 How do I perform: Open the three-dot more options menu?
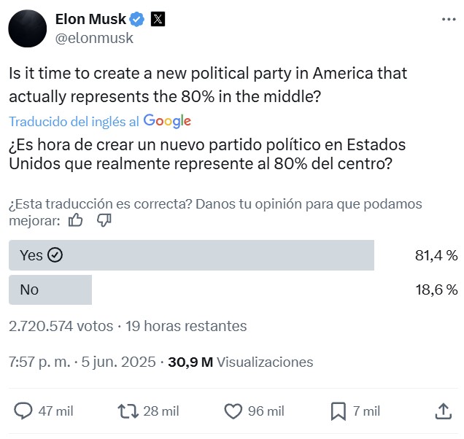449,20
